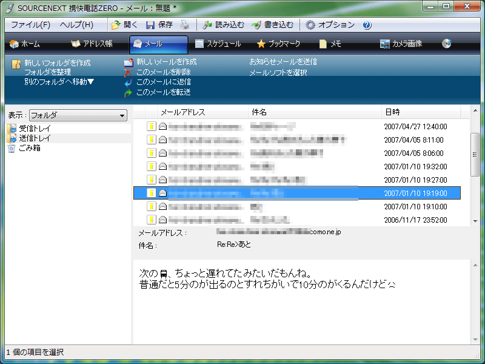Click the 保存 (Save) floppy icon
The image size is (485, 364).
point(151,25)
